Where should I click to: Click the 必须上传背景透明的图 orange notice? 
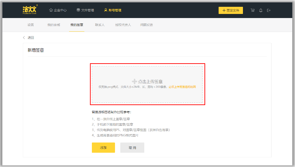[182, 87]
